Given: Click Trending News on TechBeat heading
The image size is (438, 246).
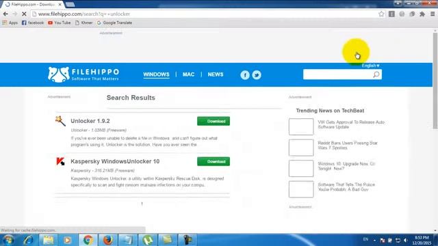Looking at the screenshot, I should [330, 111].
